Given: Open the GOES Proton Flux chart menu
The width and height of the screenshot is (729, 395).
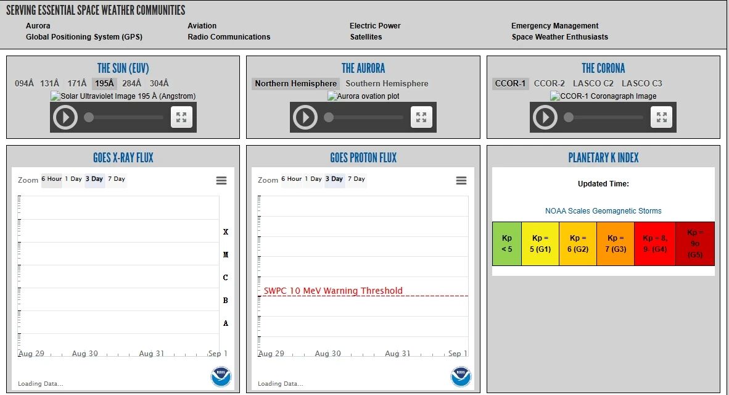Looking at the screenshot, I should (x=461, y=180).
